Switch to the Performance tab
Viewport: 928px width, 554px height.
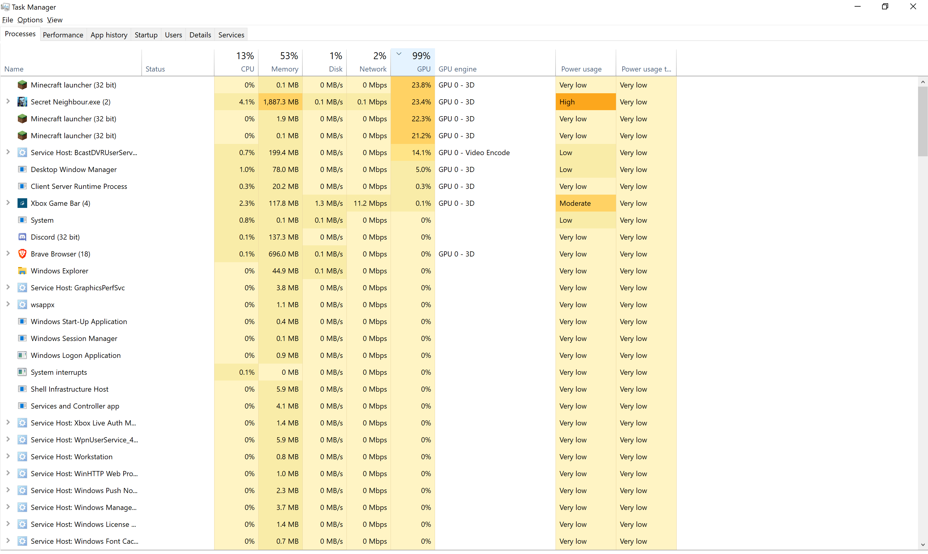pyautogui.click(x=63, y=35)
